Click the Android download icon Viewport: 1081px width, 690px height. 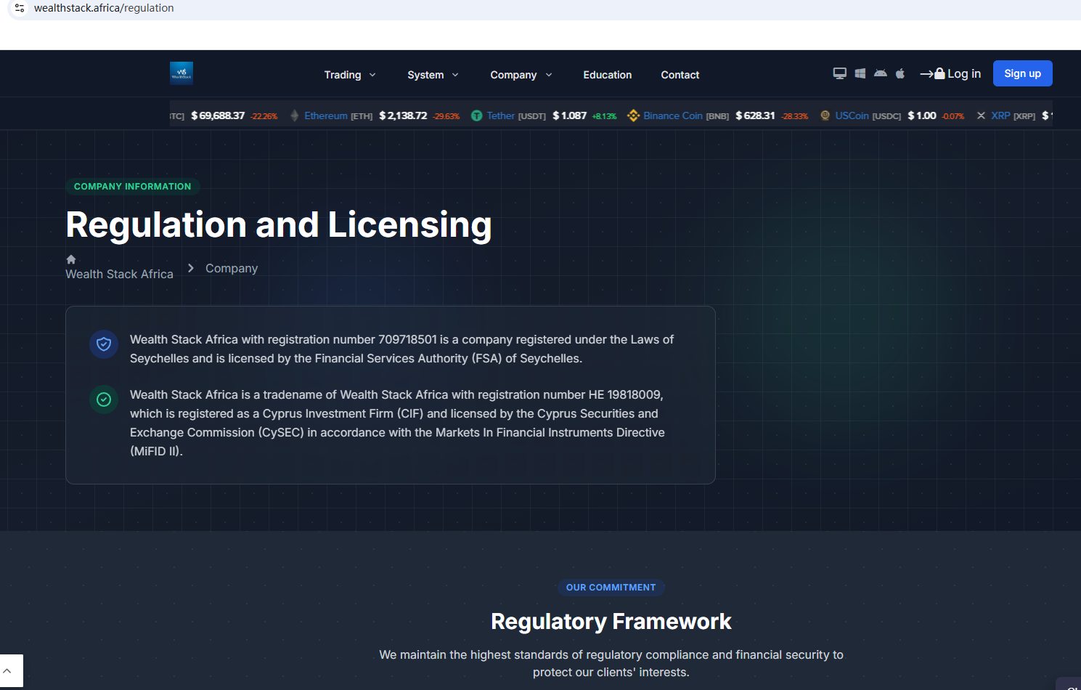(880, 73)
